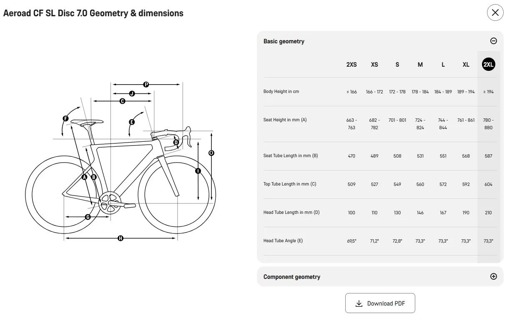Click marker H below the bike
The image size is (512, 321).
point(120,238)
